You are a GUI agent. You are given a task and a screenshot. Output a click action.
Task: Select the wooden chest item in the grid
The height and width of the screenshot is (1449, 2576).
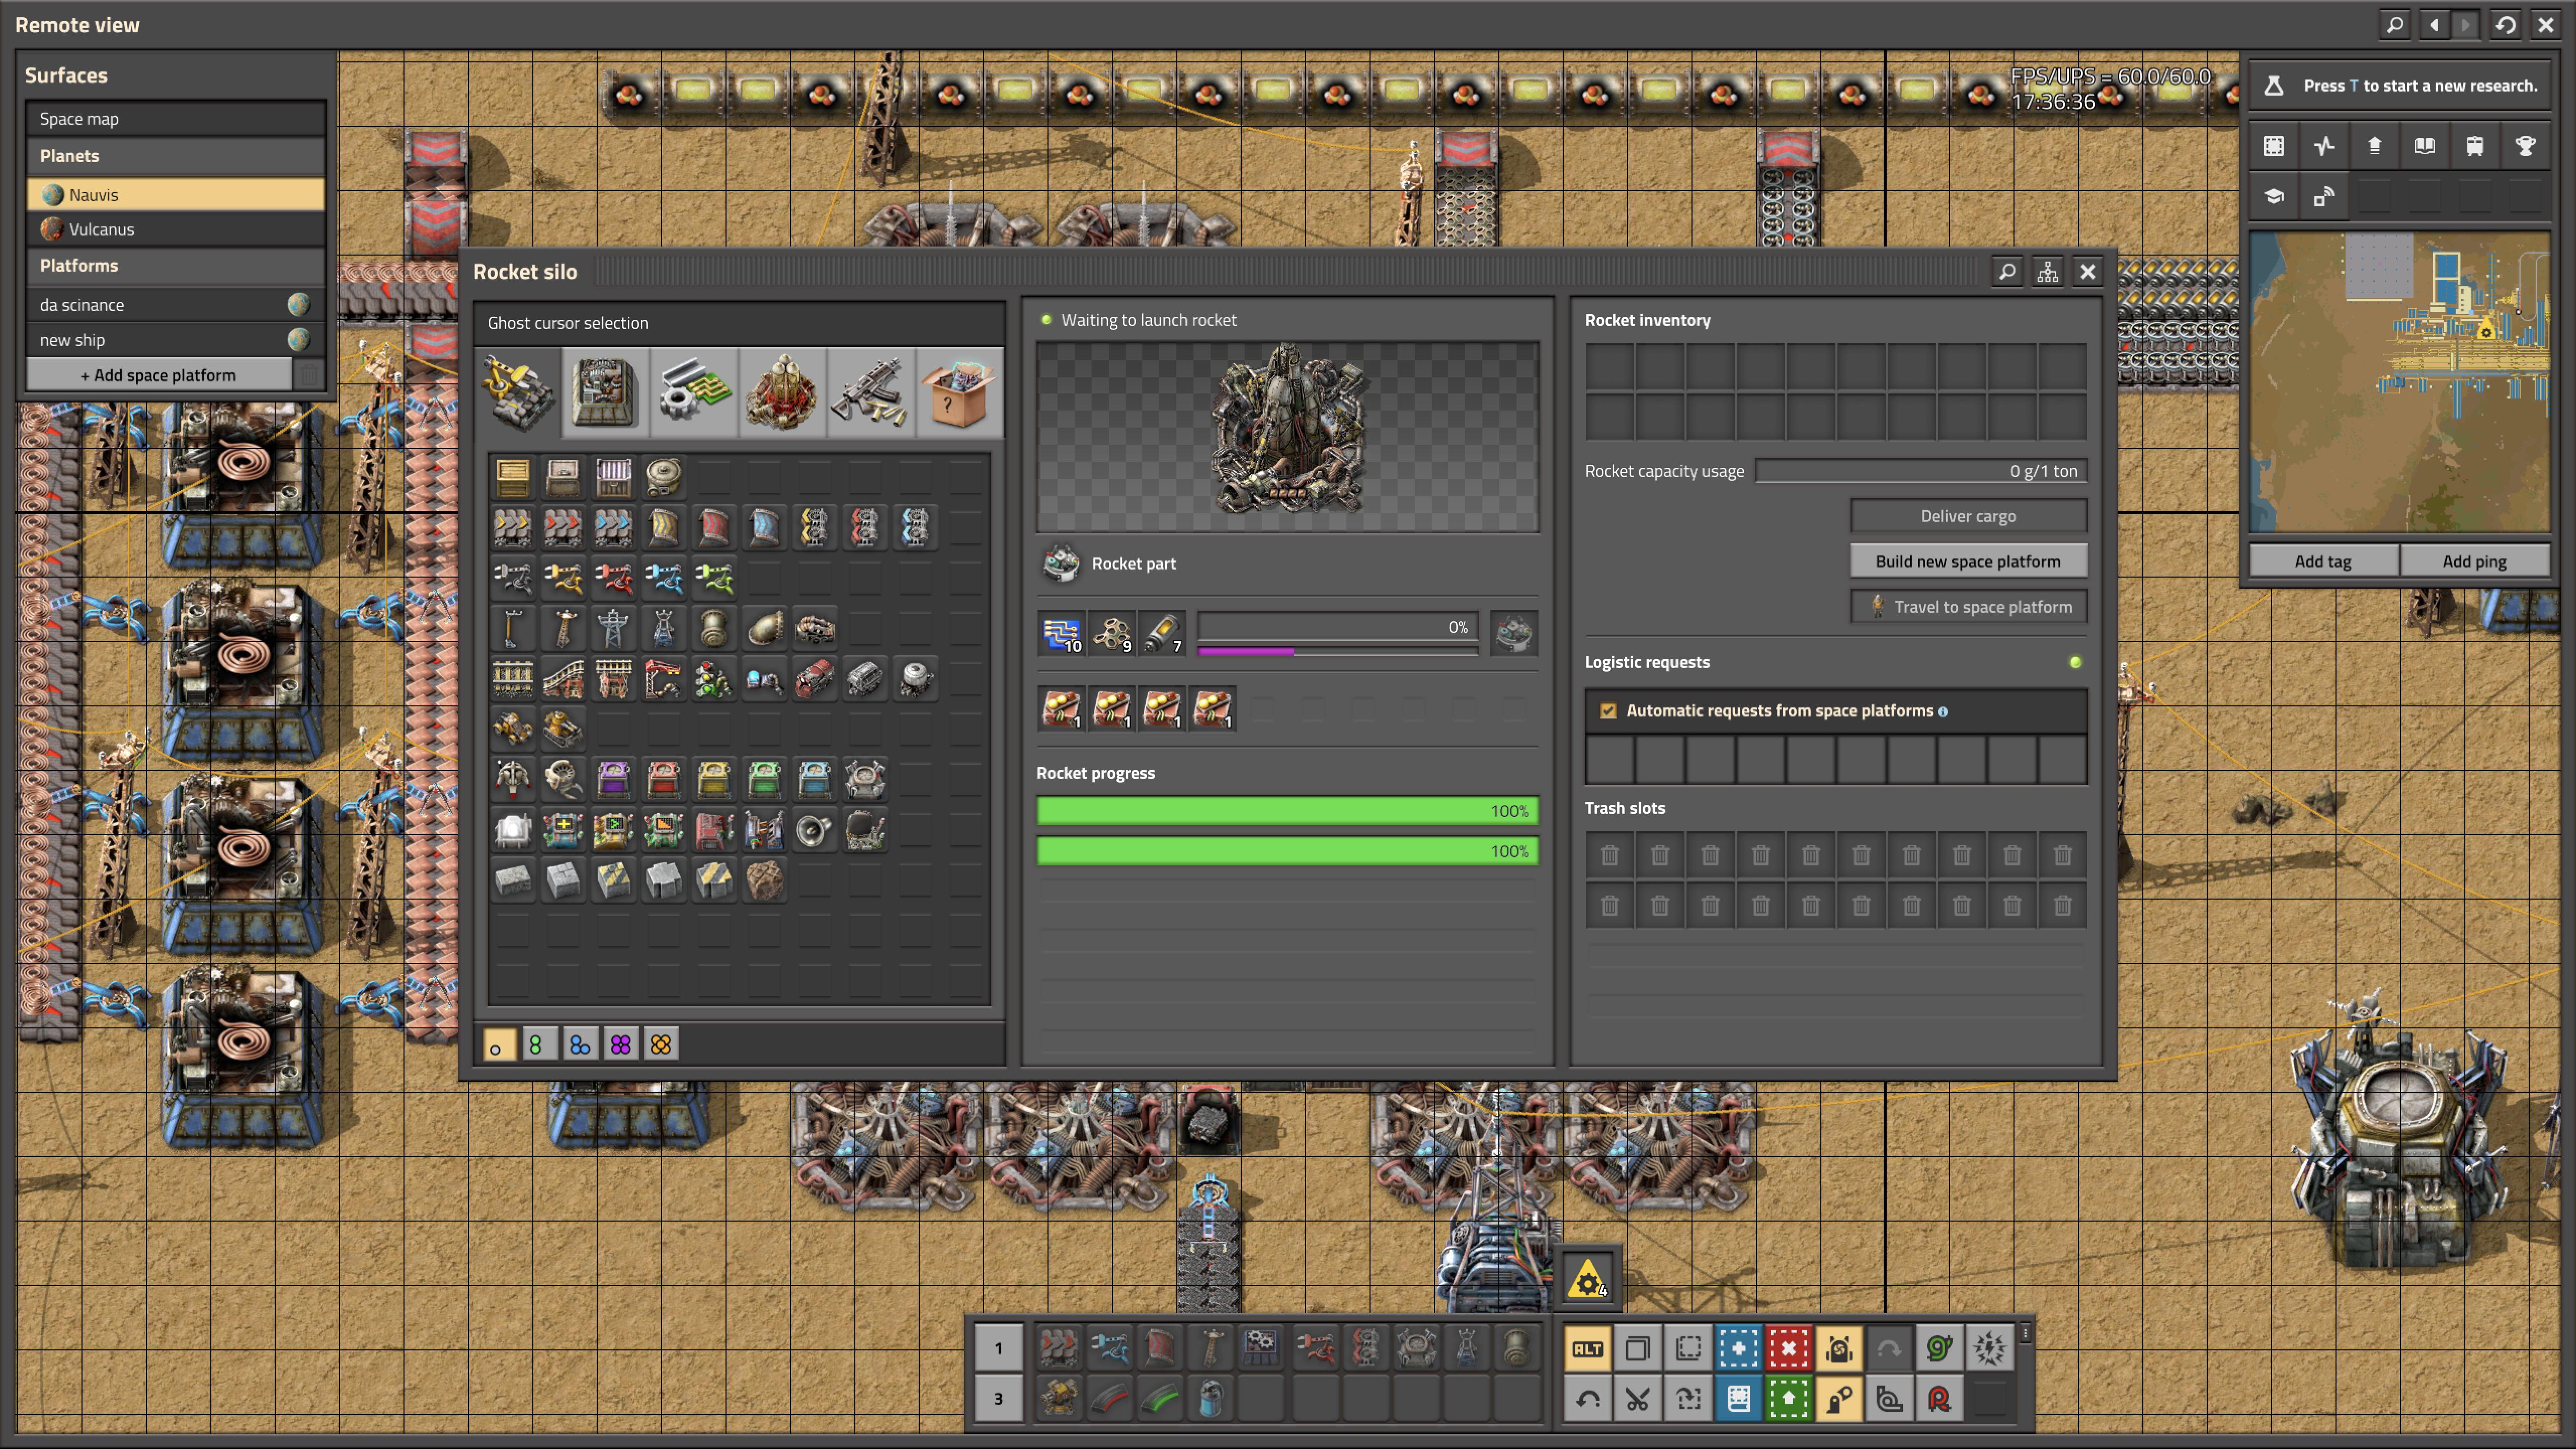(x=513, y=478)
